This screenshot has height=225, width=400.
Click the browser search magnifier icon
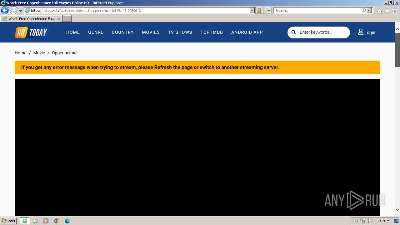coord(364,11)
